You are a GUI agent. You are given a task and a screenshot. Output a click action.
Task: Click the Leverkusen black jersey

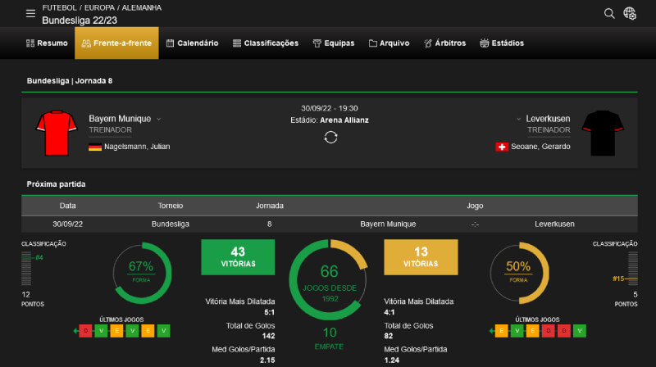tap(603, 133)
